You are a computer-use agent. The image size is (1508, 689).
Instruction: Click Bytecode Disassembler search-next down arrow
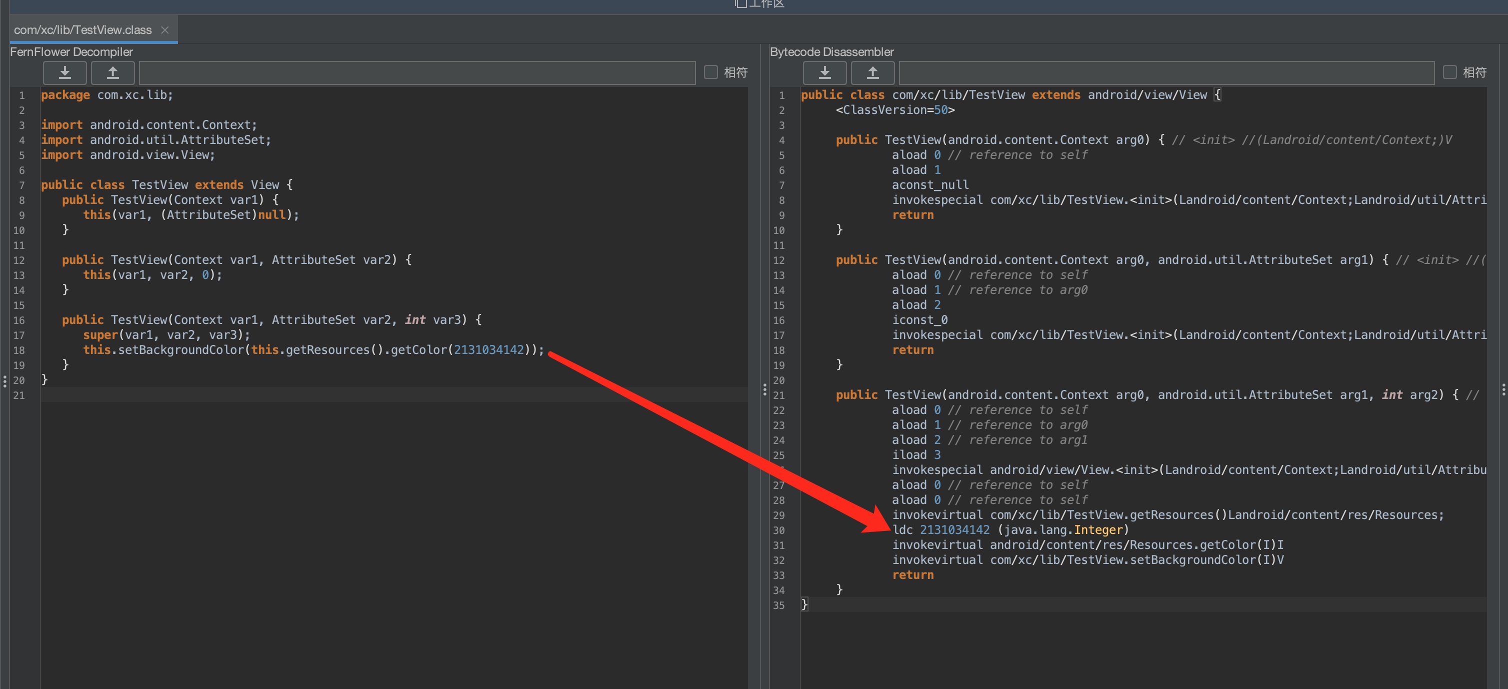tap(824, 72)
